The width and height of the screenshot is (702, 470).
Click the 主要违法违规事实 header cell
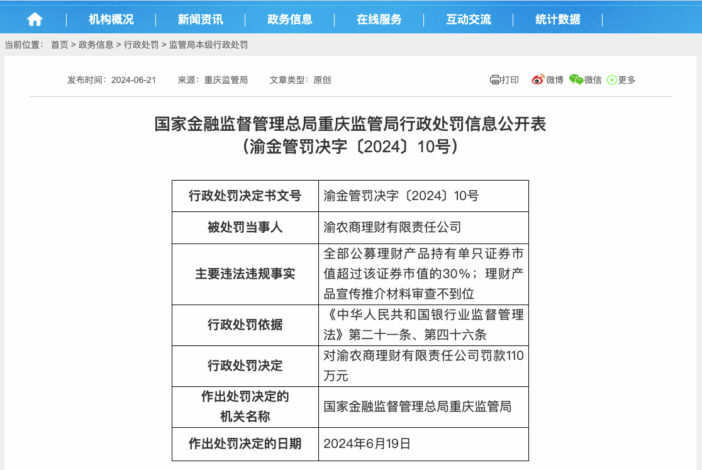click(245, 274)
